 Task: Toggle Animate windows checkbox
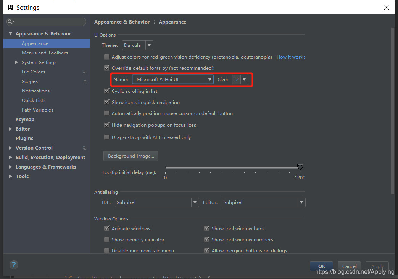(x=106, y=228)
